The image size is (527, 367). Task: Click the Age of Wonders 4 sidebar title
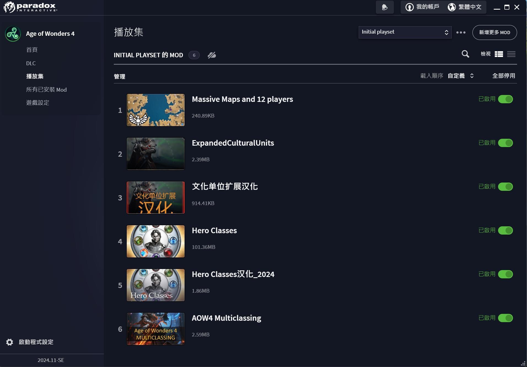click(x=50, y=34)
